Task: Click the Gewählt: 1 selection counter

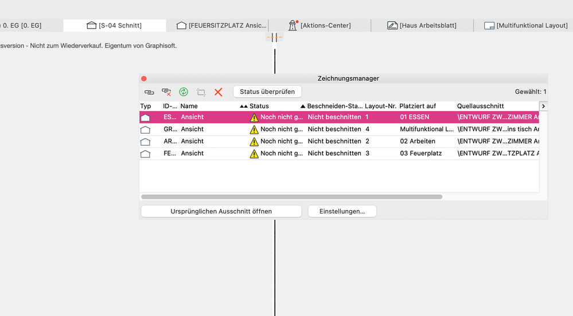Action: pyautogui.click(x=531, y=92)
